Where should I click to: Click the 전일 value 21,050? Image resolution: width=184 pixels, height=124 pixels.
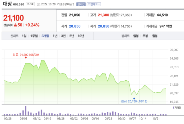coord(75,15)
